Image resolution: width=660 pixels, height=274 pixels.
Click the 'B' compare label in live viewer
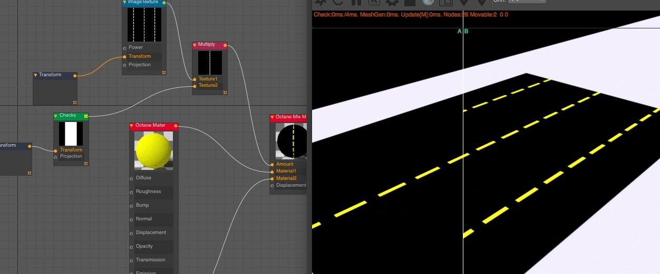click(466, 32)
